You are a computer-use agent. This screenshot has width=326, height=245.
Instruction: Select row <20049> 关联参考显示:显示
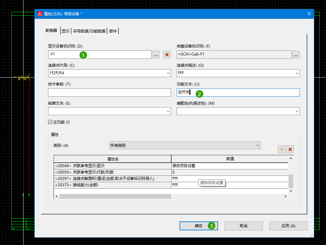tap(171, 166)
